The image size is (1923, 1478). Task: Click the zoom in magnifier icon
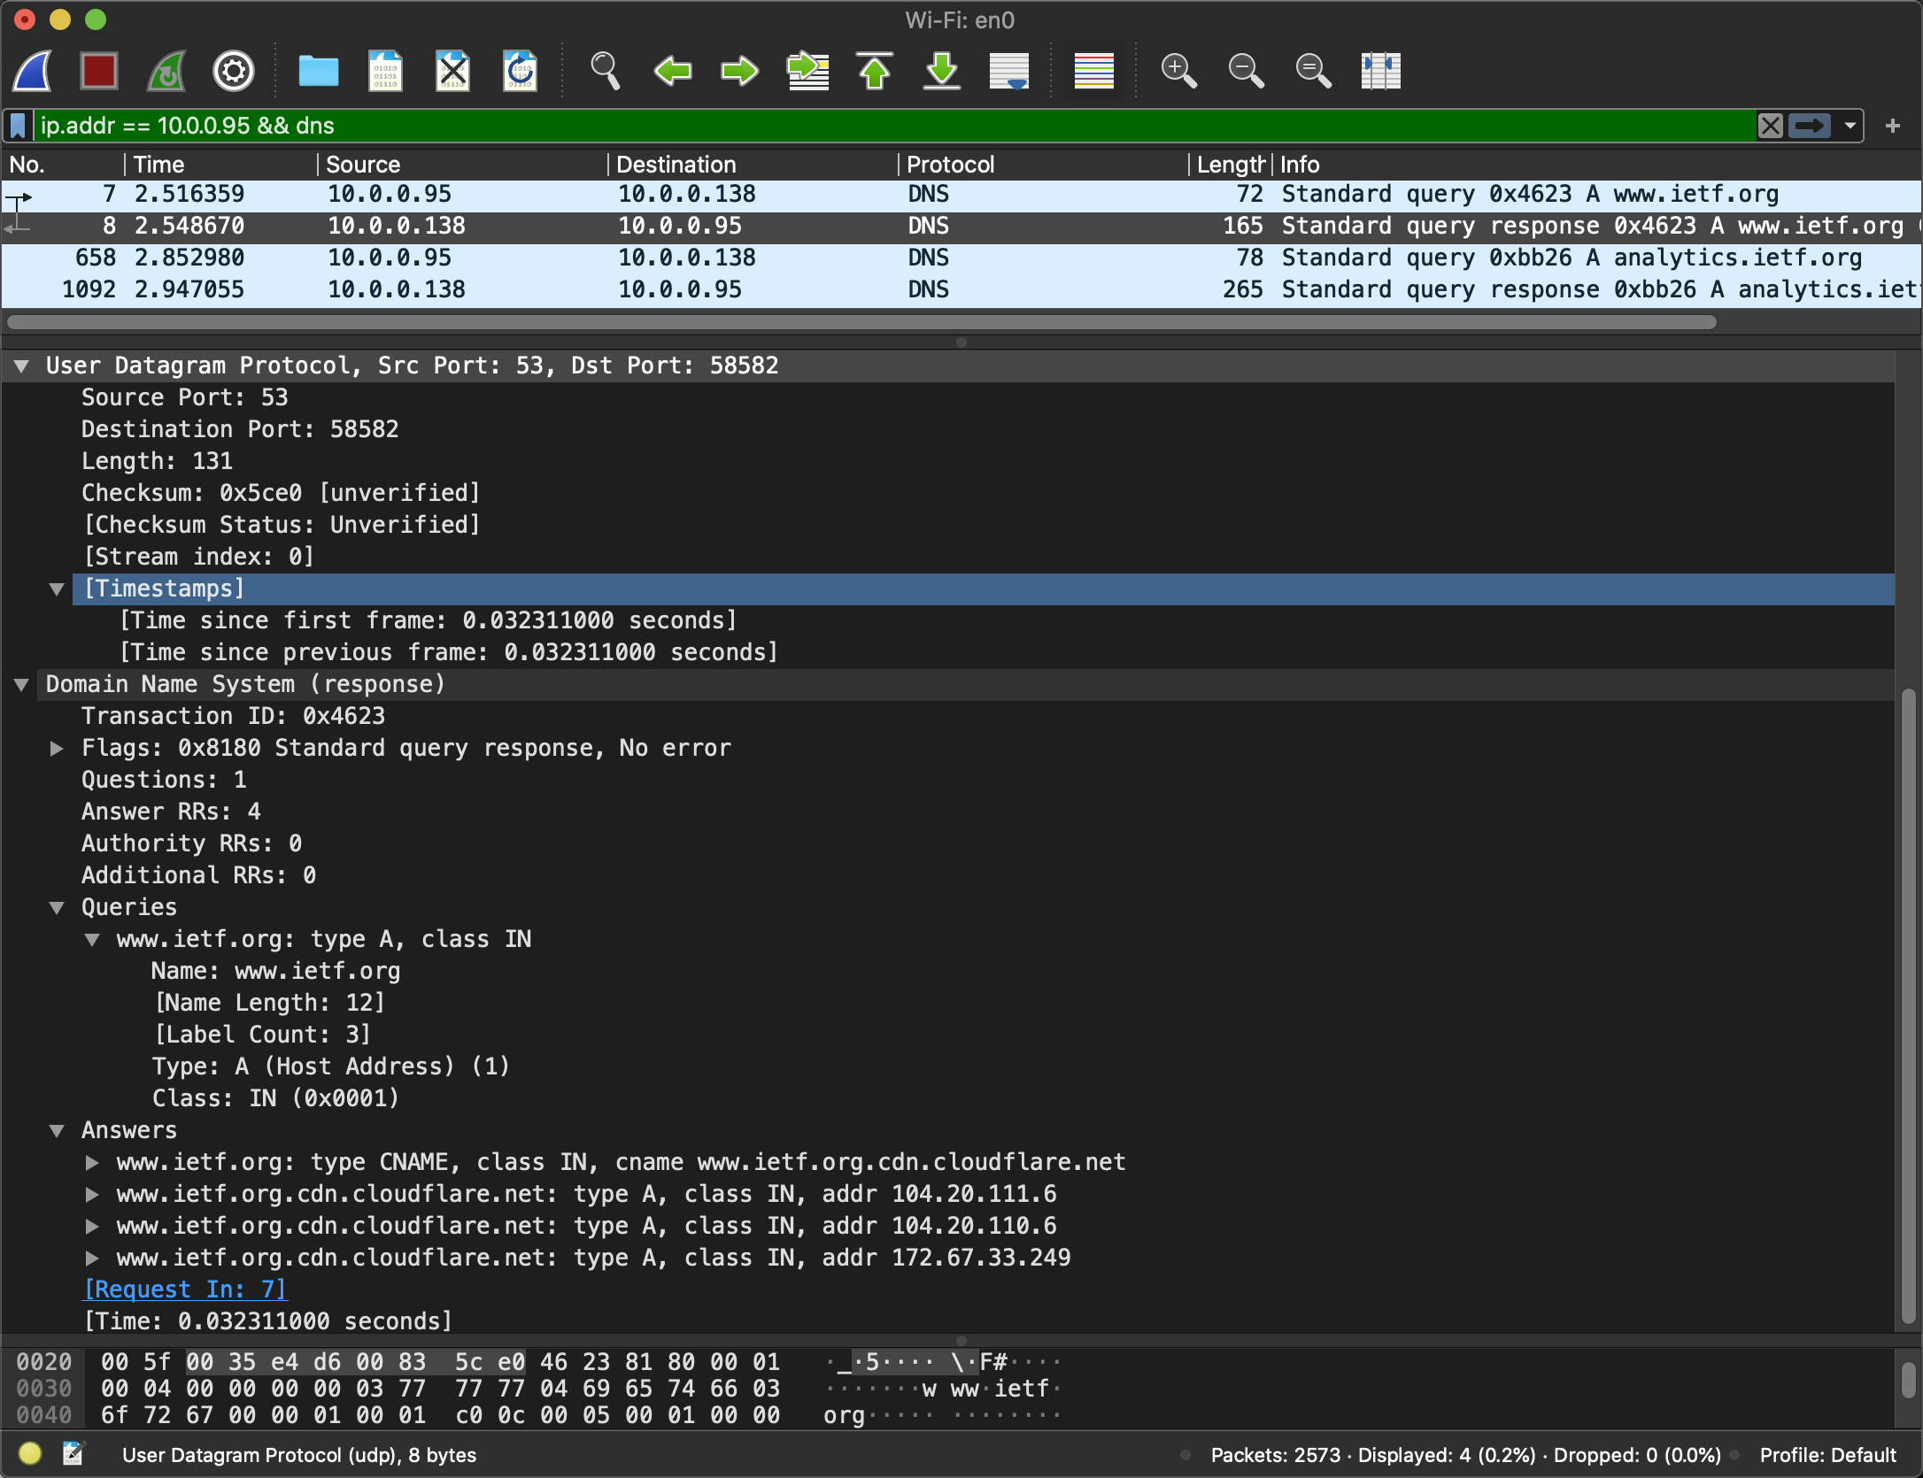[x=1178, y=71]
